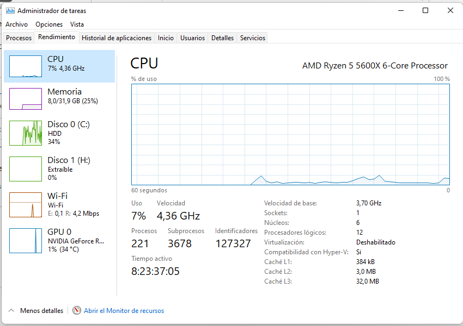This screenshot has height=326, width=463.
Task: Collapse view with Menos detalles chevron
Action: pyautogui.click(x=11, y=311)
